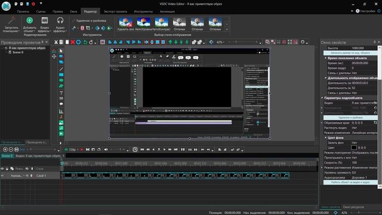Screen dimensions: 382x215
Task: Open Audio effects headphones icon
Action: [60, 20]
